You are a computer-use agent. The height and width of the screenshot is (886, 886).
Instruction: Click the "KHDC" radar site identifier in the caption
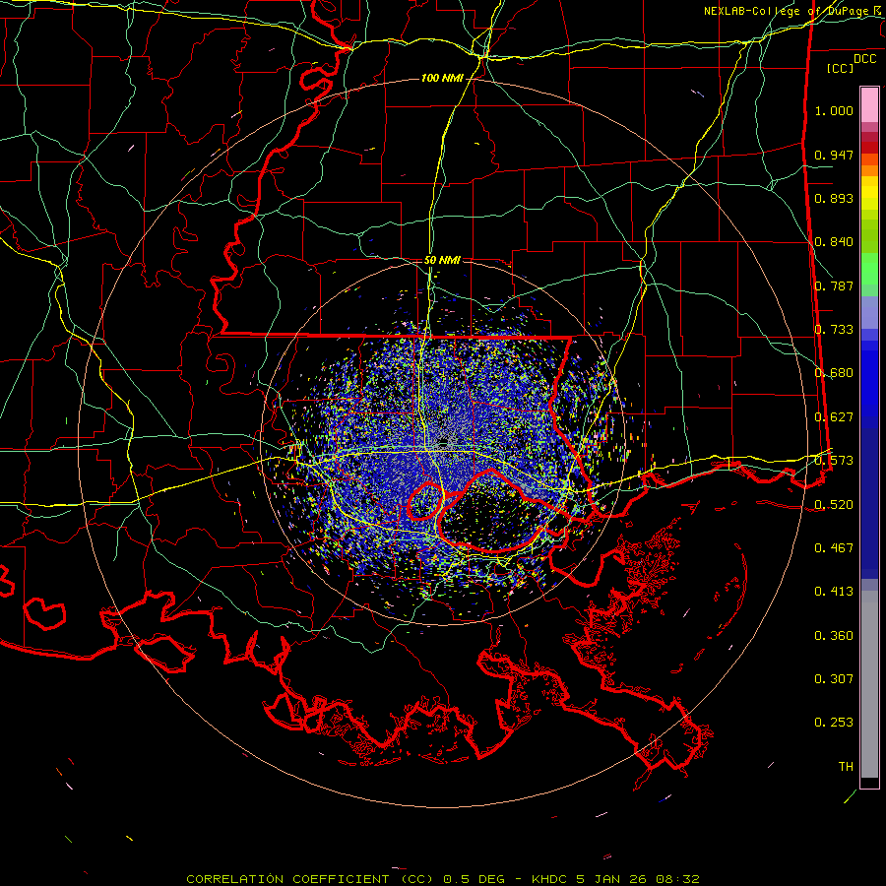coord(551,879)
